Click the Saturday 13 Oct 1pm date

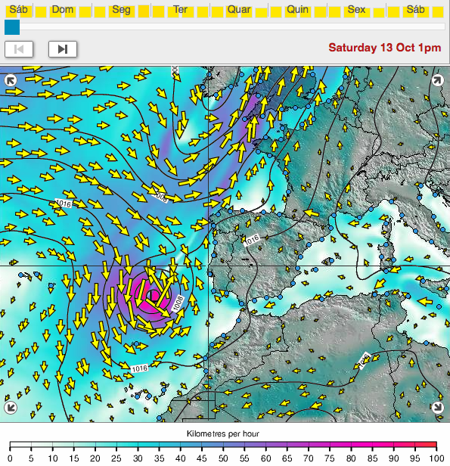click(385, 48)
